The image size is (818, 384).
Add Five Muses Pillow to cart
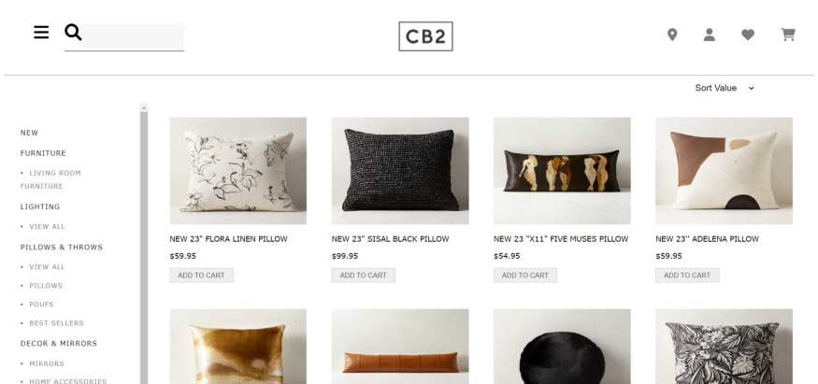pyautogui.click(x=525, y=275)
